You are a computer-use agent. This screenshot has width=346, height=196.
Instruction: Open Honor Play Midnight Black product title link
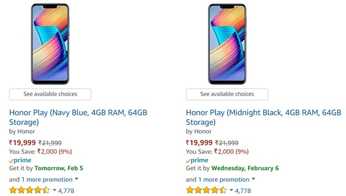tap(263, 117)
